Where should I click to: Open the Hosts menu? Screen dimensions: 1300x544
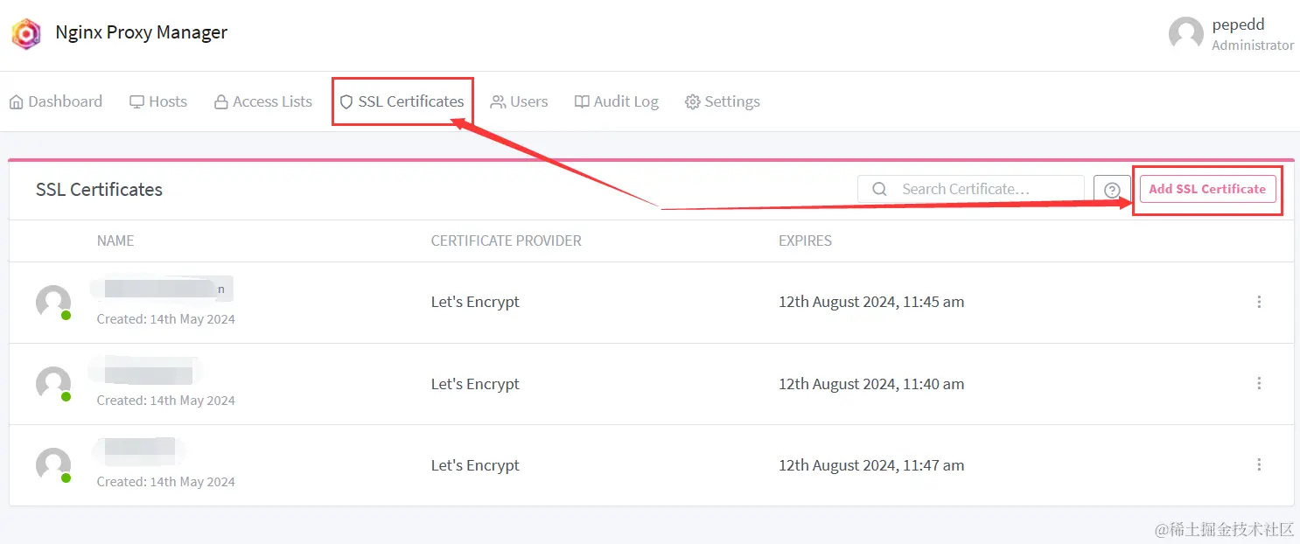tap(158, 101)
